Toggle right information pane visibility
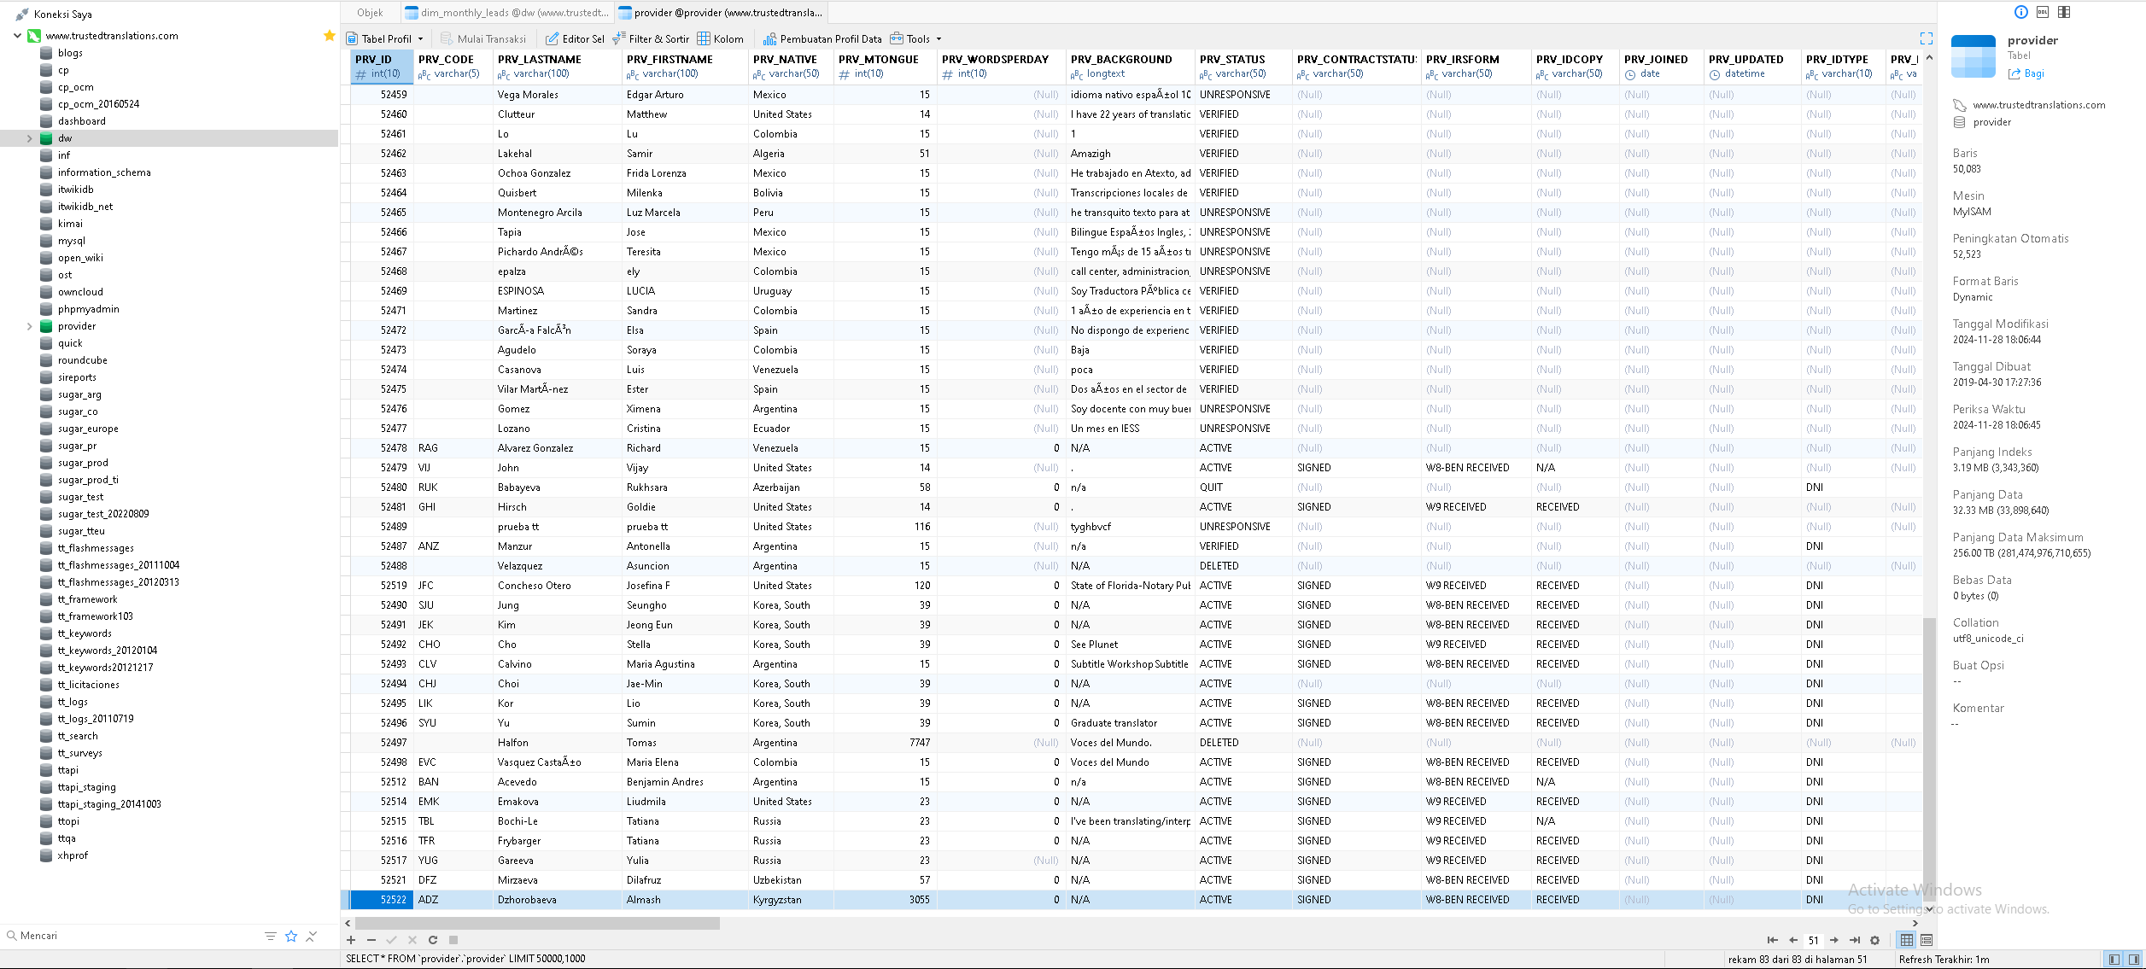The height and width of the screenshot is (969, 2146). [2132, 960]
